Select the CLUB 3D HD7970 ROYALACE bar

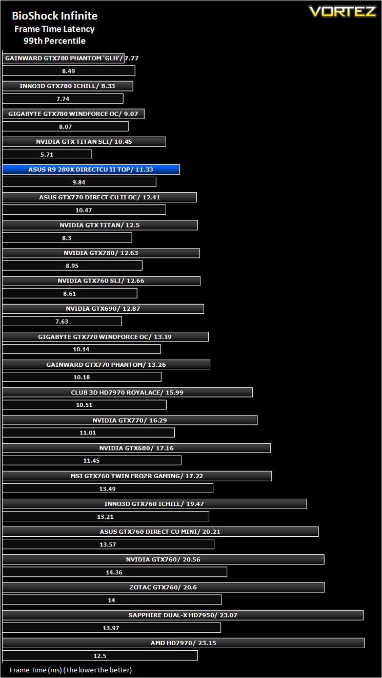[x=128, y=392]
